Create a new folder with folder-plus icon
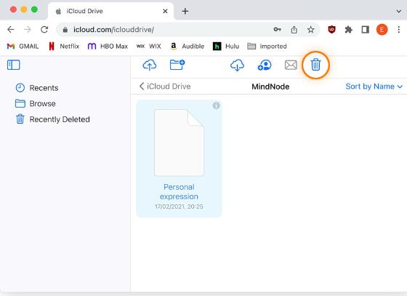Screen dimensions: 407x296 click(177, 65)
